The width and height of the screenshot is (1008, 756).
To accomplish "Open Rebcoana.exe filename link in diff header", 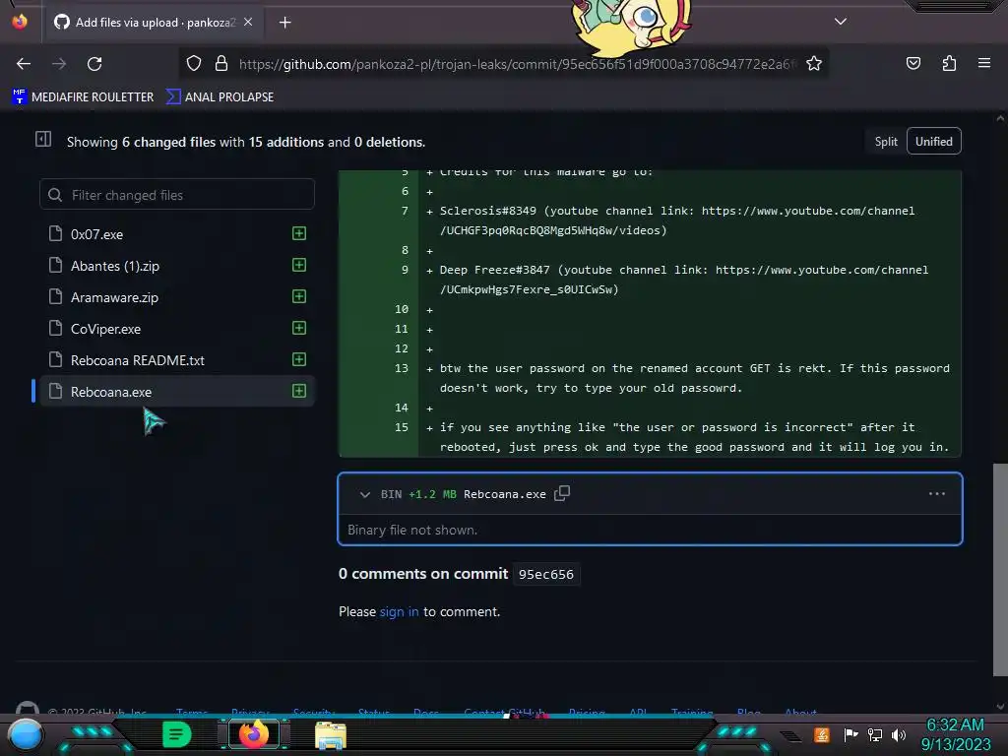I will point(505,494).
